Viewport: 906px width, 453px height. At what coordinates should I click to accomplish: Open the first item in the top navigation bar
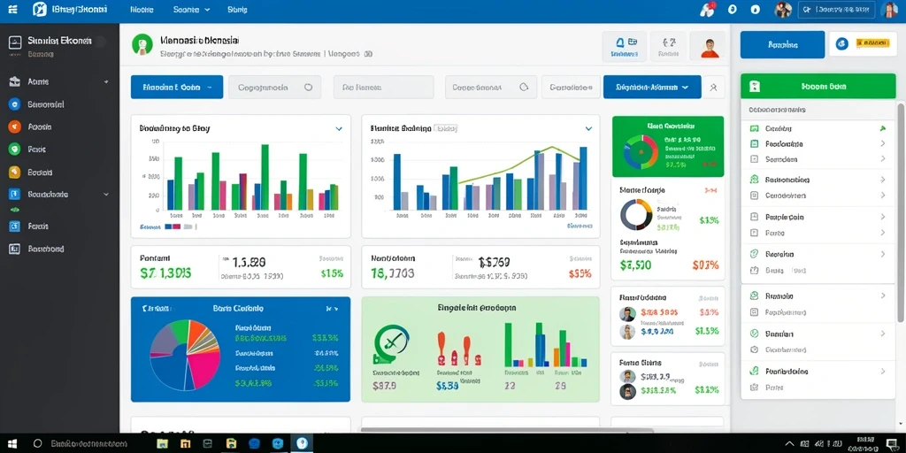142,10
